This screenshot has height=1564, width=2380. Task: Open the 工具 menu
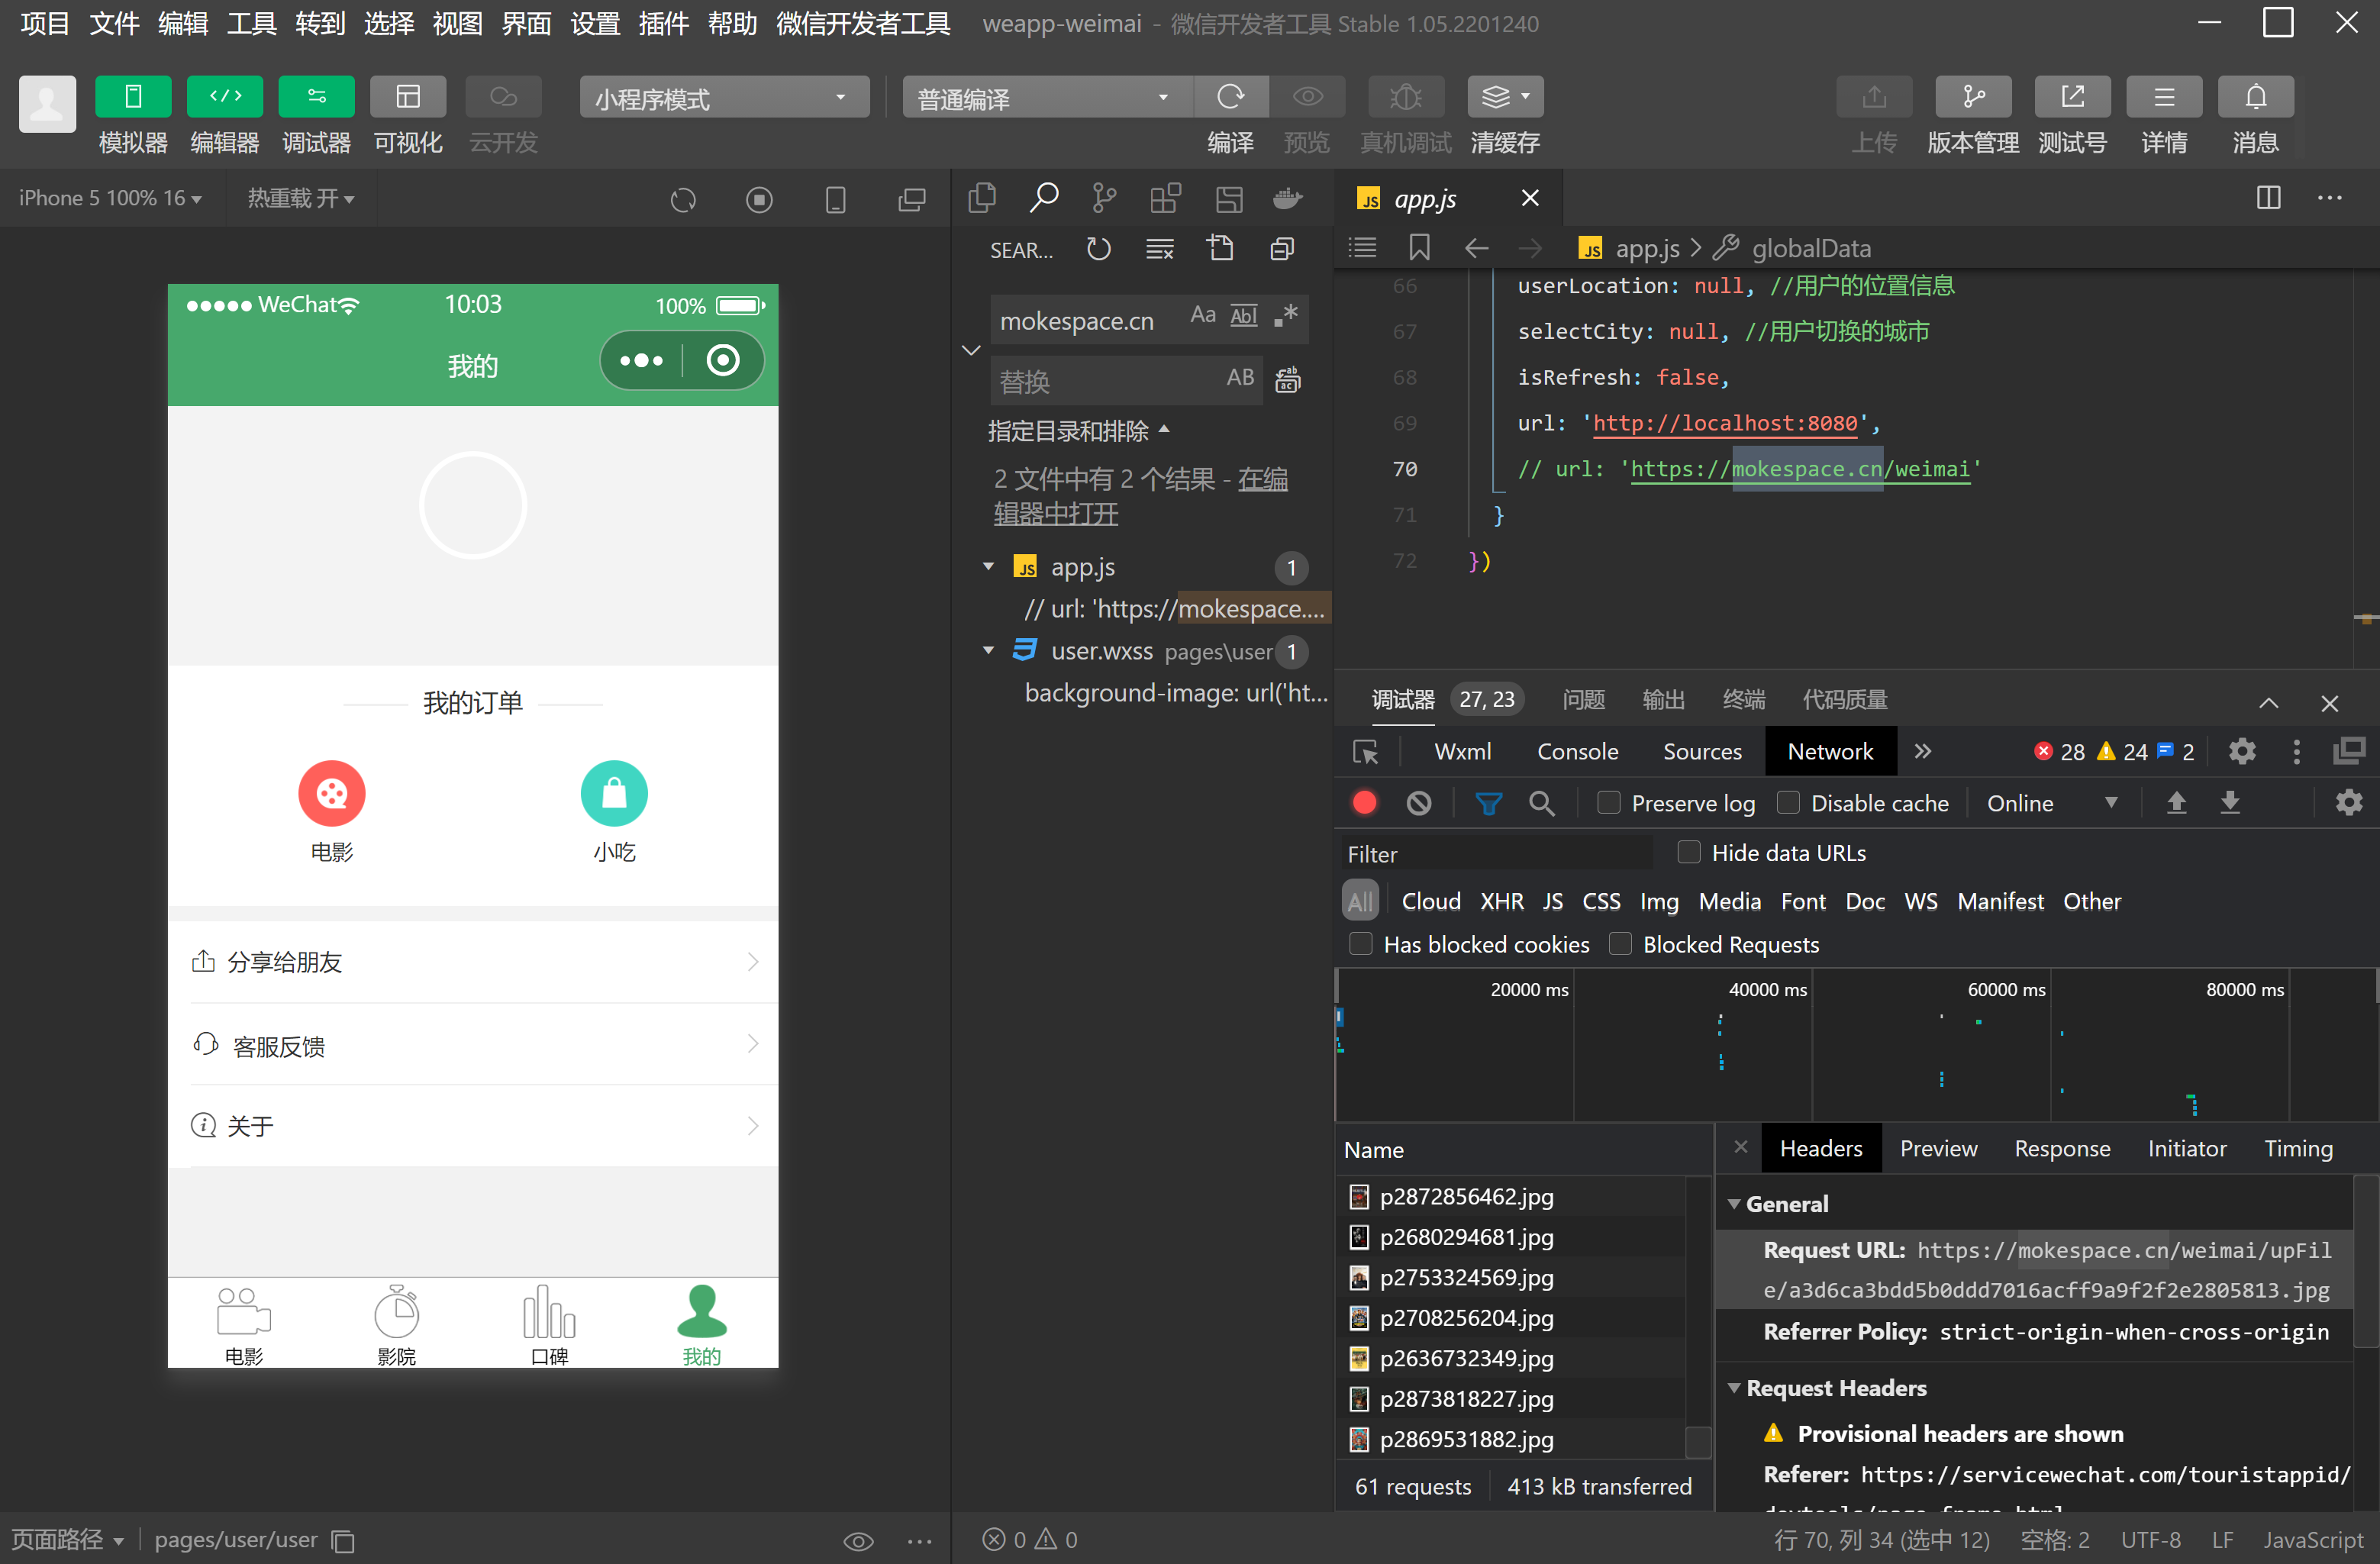(x=250, y=23)
